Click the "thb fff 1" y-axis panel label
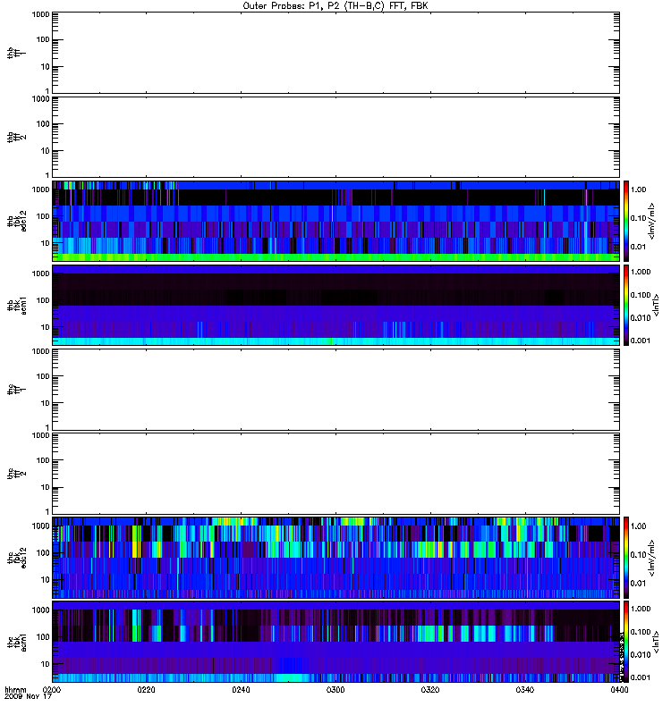 (16, 54)
